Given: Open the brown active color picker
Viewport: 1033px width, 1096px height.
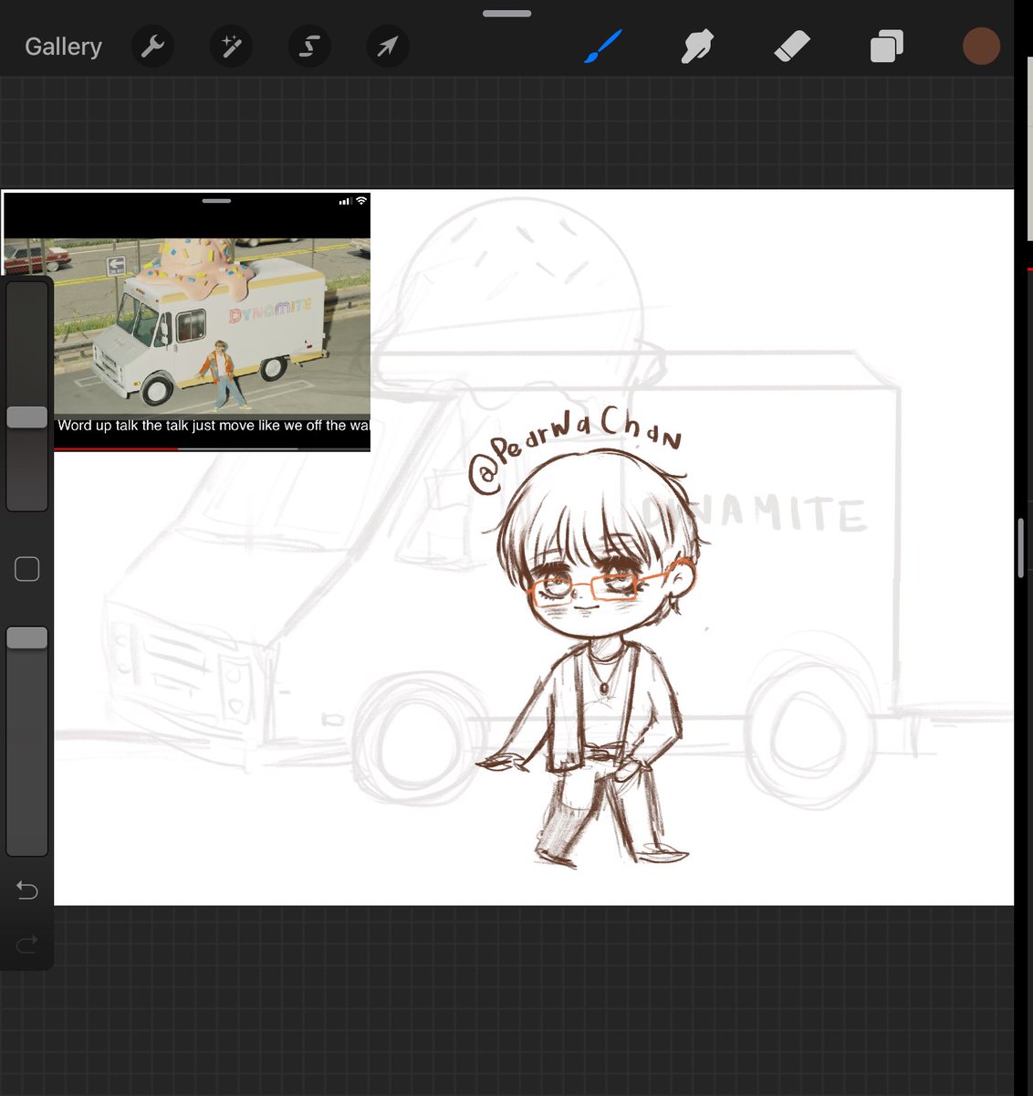Looking at the screenshot, I should click(982, 46).
